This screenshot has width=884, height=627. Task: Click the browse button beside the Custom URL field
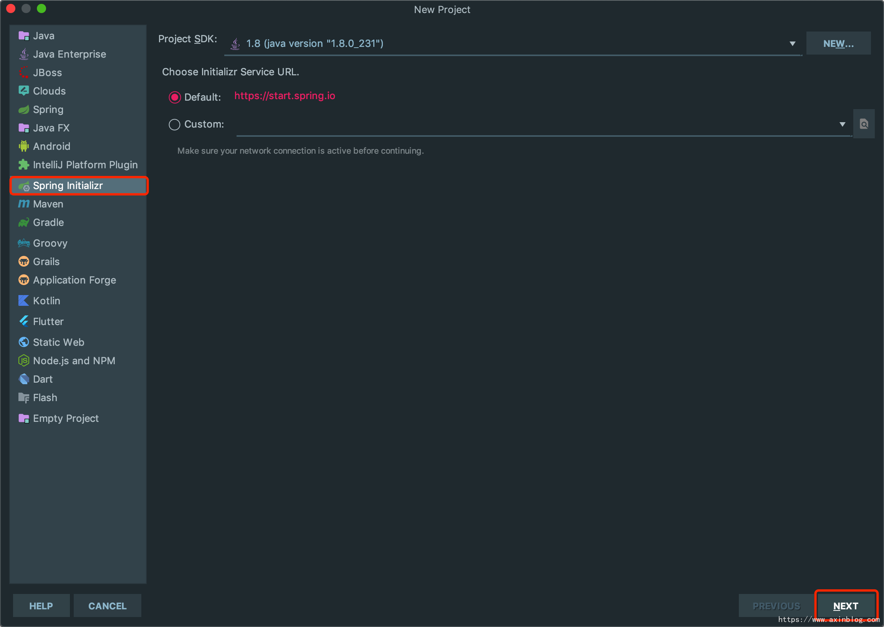click(x=864, y=124)
